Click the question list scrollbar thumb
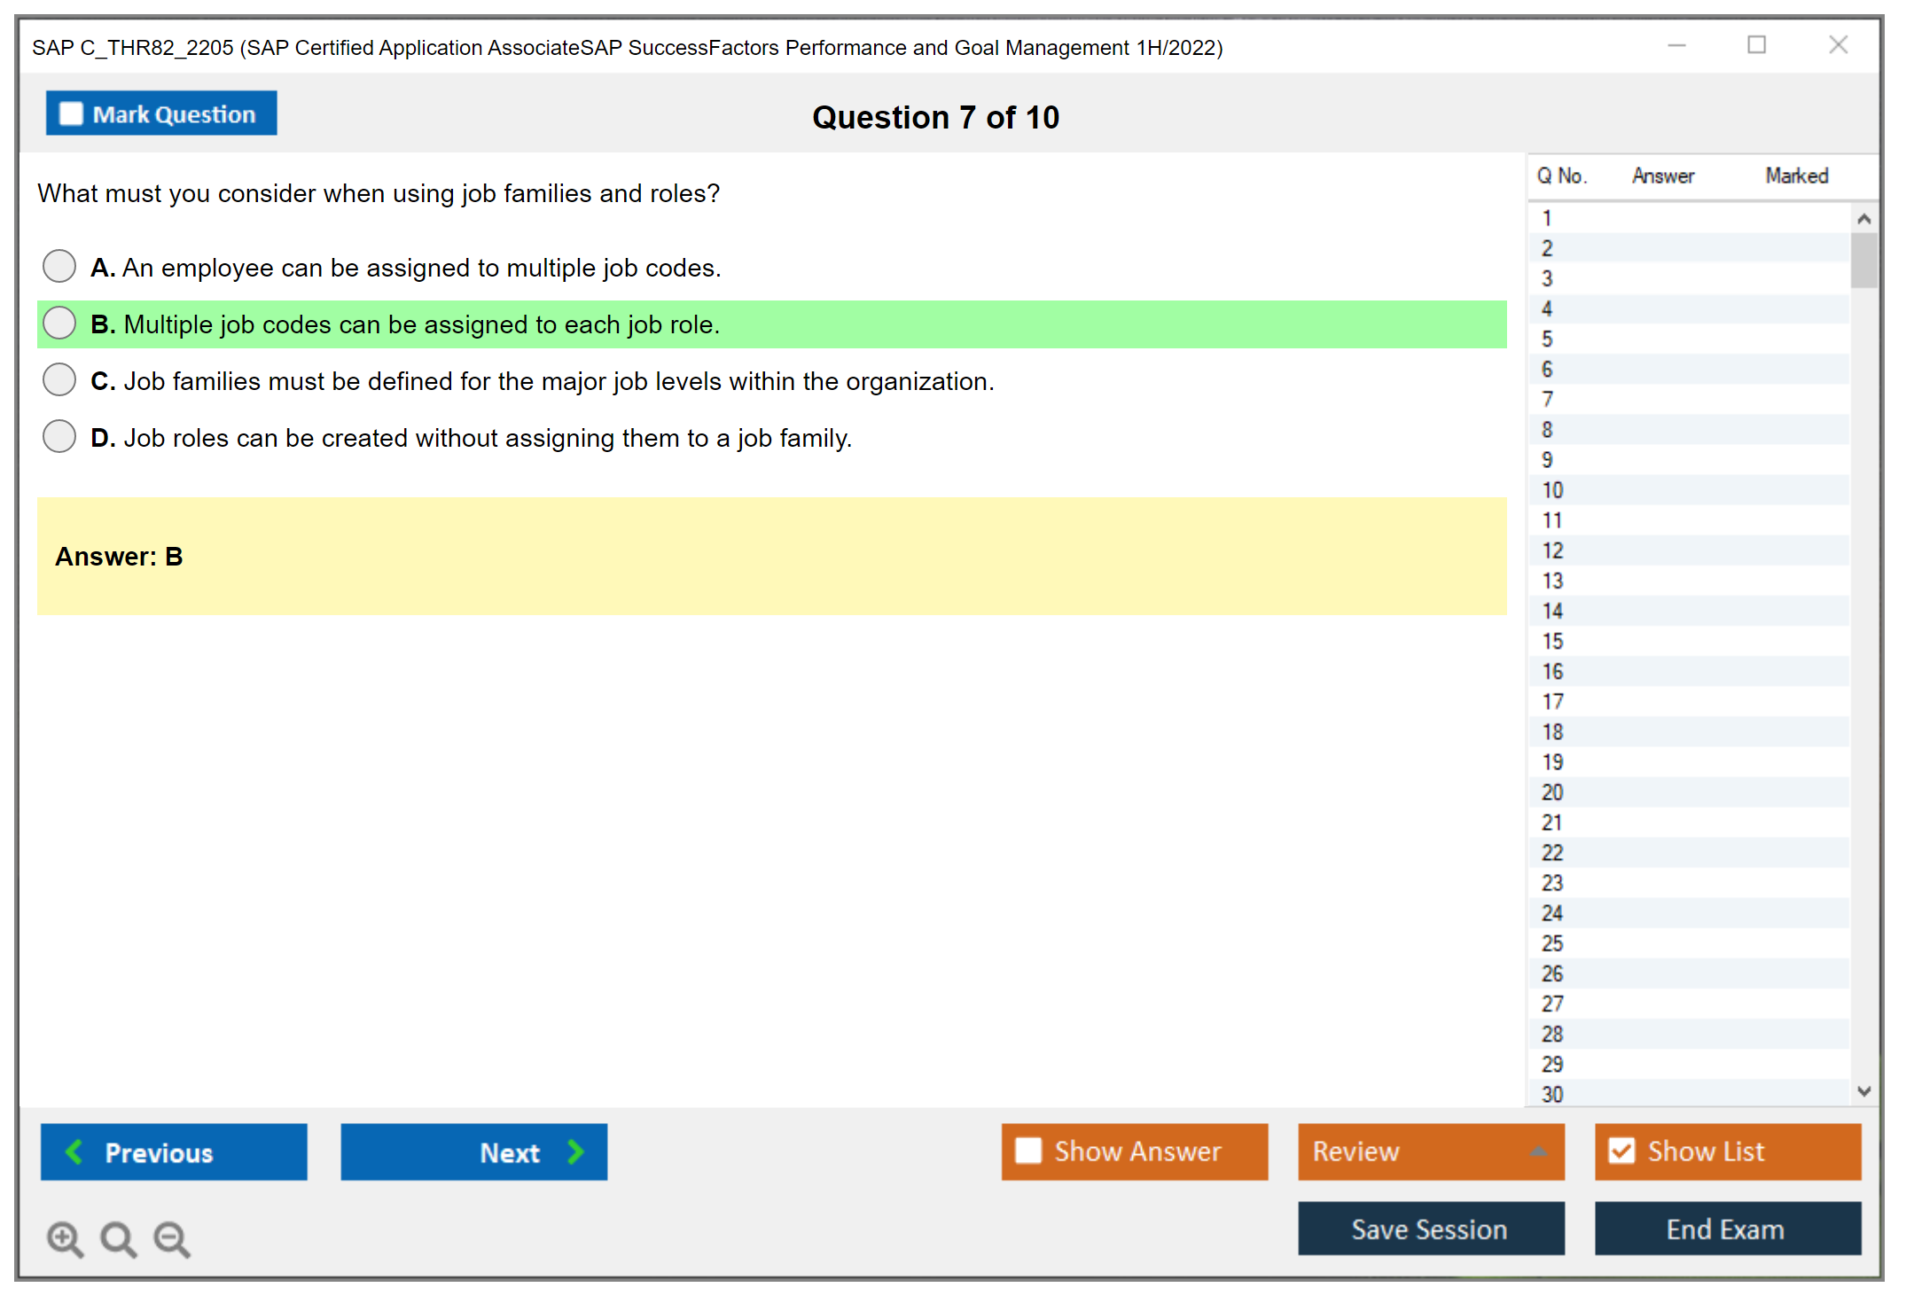This screenshot has height=1303, width=1906. tap(1863, 260)
